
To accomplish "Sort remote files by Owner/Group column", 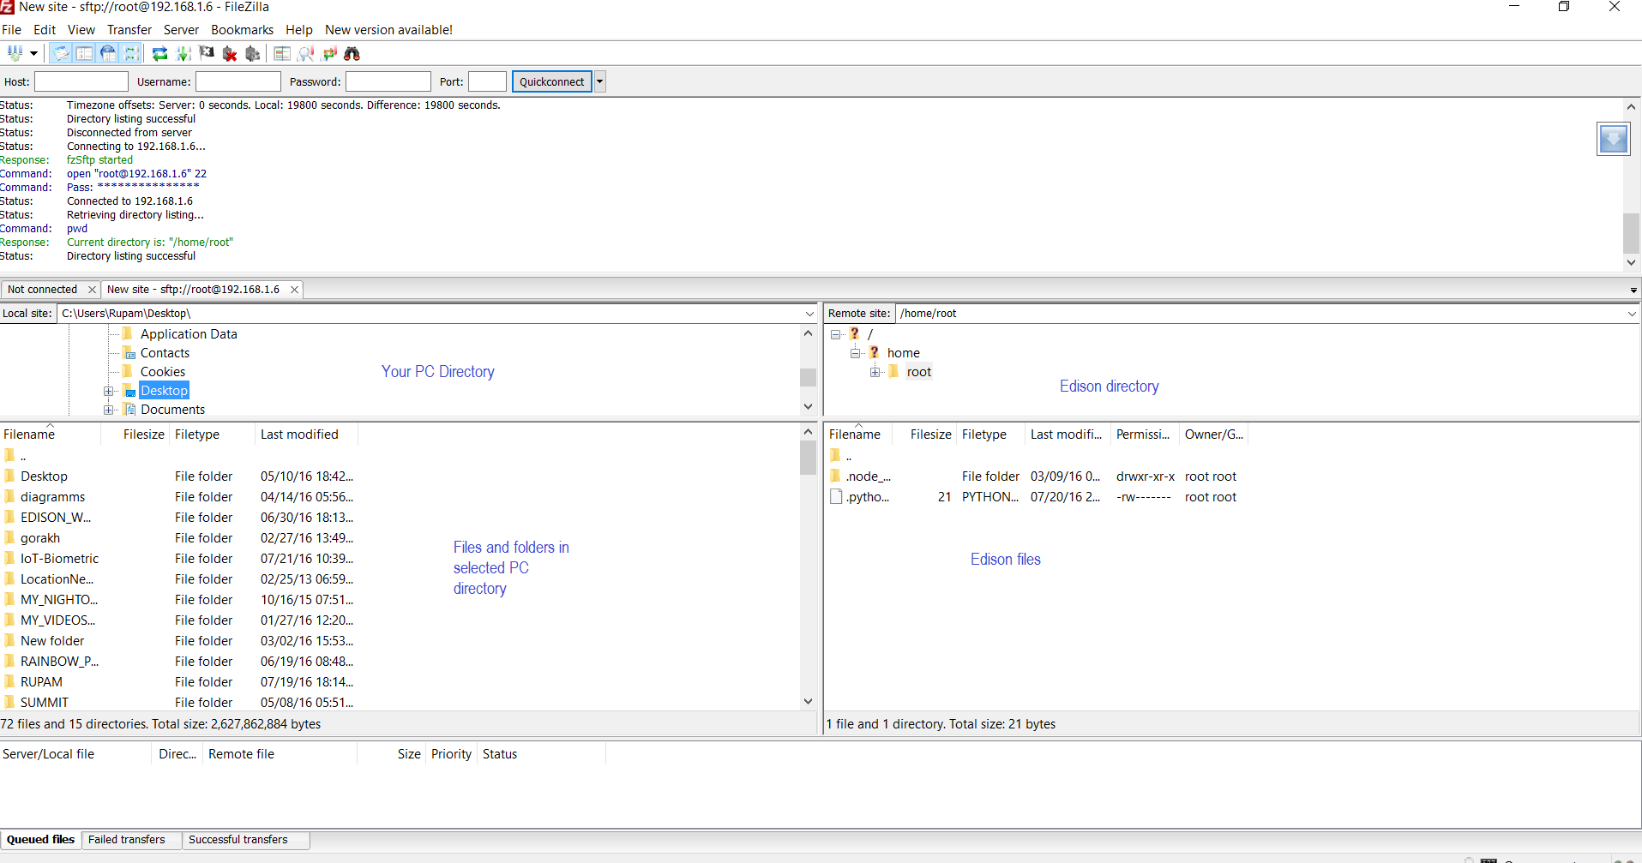I will pos(1213,434).
